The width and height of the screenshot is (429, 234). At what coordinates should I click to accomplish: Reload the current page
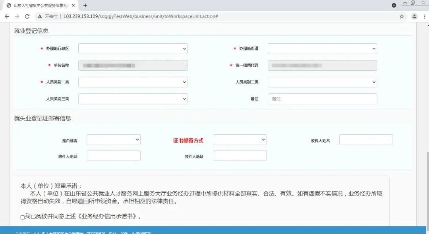[27, 16]
